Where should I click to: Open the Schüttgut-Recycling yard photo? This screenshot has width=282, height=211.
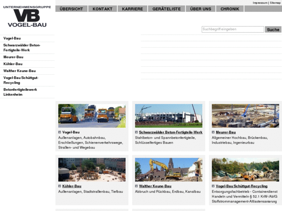point(246,170)
